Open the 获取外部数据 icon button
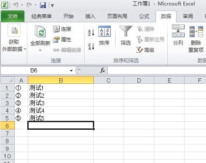The width and height of the screenshot is (206, 163). [x=14, y=30]
